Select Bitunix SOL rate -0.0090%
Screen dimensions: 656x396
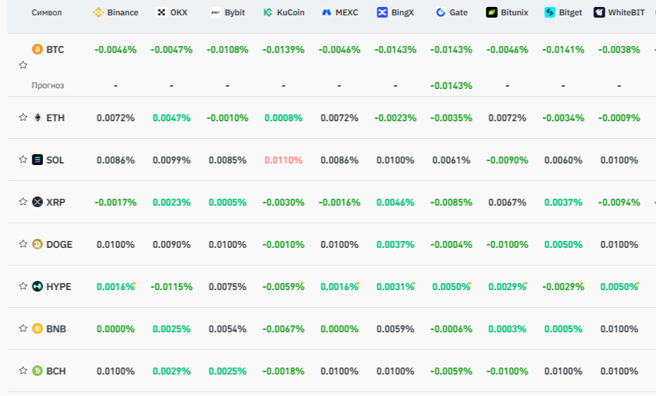507,160
